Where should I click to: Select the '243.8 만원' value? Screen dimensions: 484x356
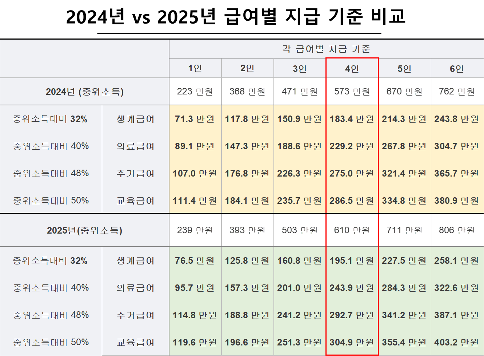click(x=457, y=119)
